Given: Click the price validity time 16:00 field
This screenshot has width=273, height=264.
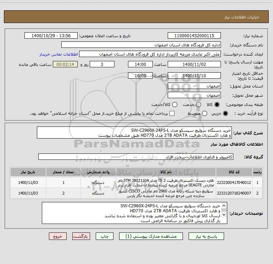Looking at the screenshot, I should [140, 75].
